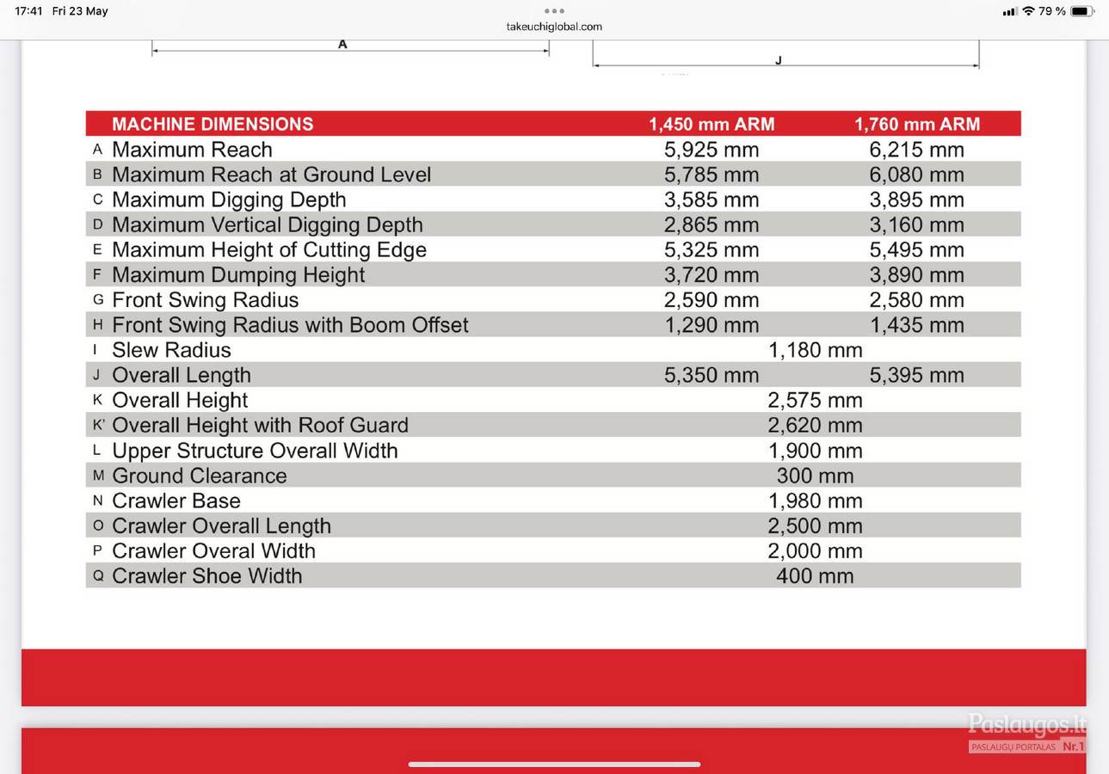Select the value 2,575 mm
The image size is (1109, 774).
coord(815,400)
